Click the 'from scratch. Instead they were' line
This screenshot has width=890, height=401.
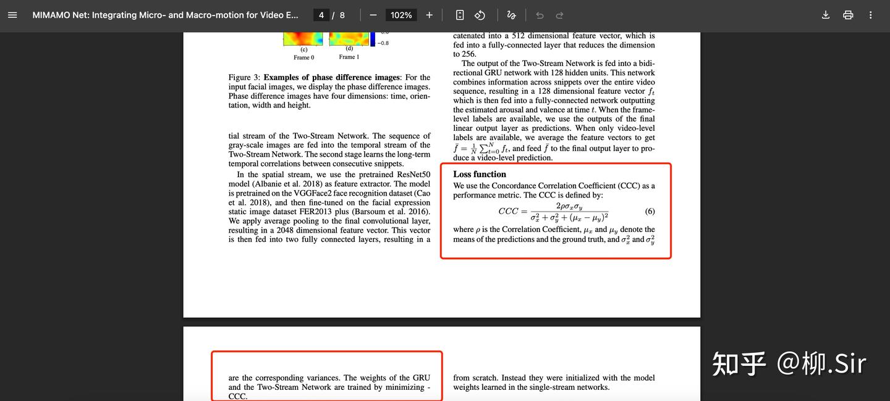[x=554, y=378]
